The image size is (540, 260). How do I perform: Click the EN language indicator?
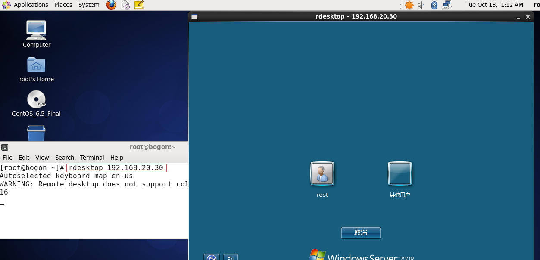tap(231, 257)
